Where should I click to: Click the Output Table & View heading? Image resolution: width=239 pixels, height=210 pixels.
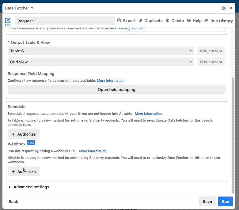point(30,42)
